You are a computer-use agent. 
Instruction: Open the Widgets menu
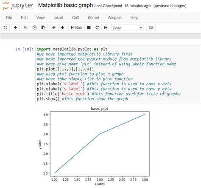click(x=114, y=18)
